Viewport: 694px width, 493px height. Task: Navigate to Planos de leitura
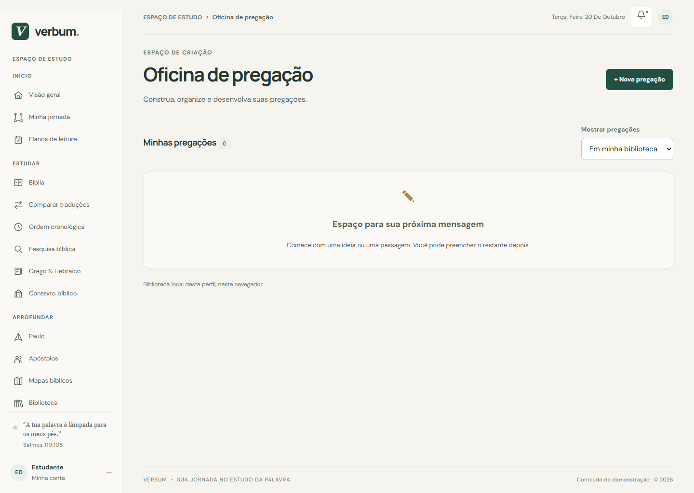(61, 139)
